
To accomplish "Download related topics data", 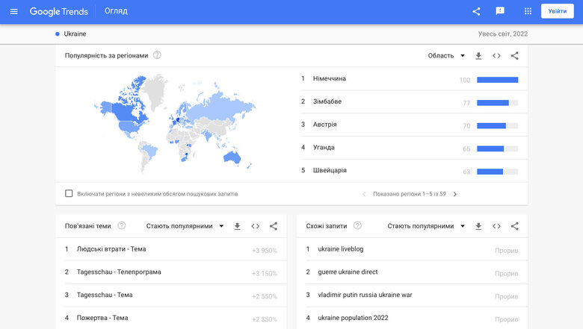I will click(x=237, y=226).
